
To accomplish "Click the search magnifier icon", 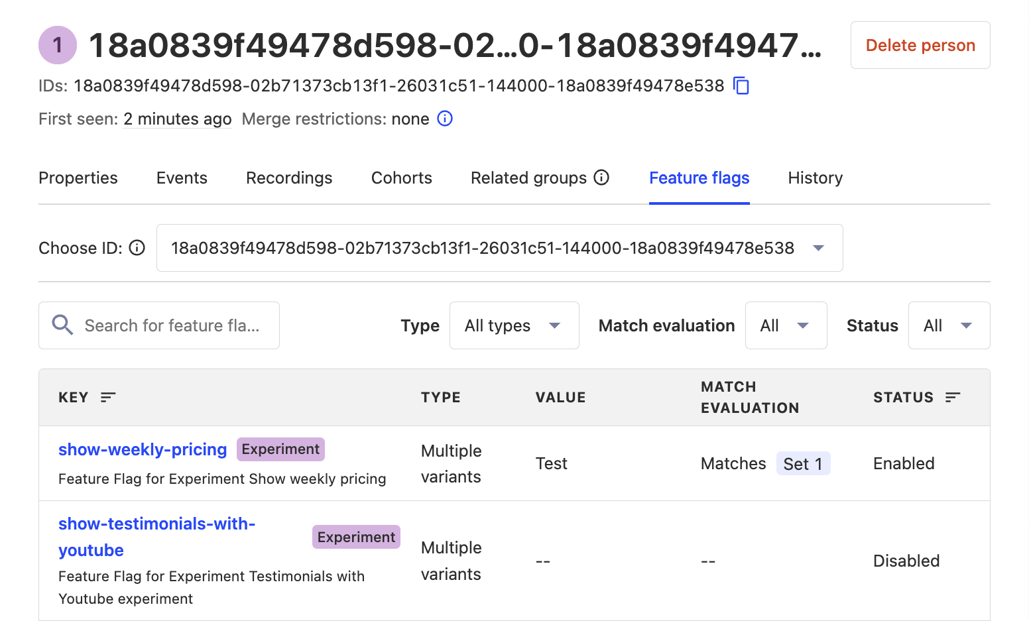I will [63, 325].
